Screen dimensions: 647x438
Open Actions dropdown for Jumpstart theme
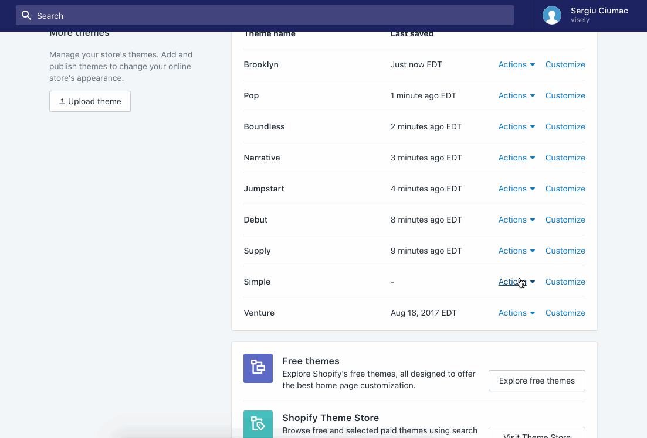tap(516, 189)
